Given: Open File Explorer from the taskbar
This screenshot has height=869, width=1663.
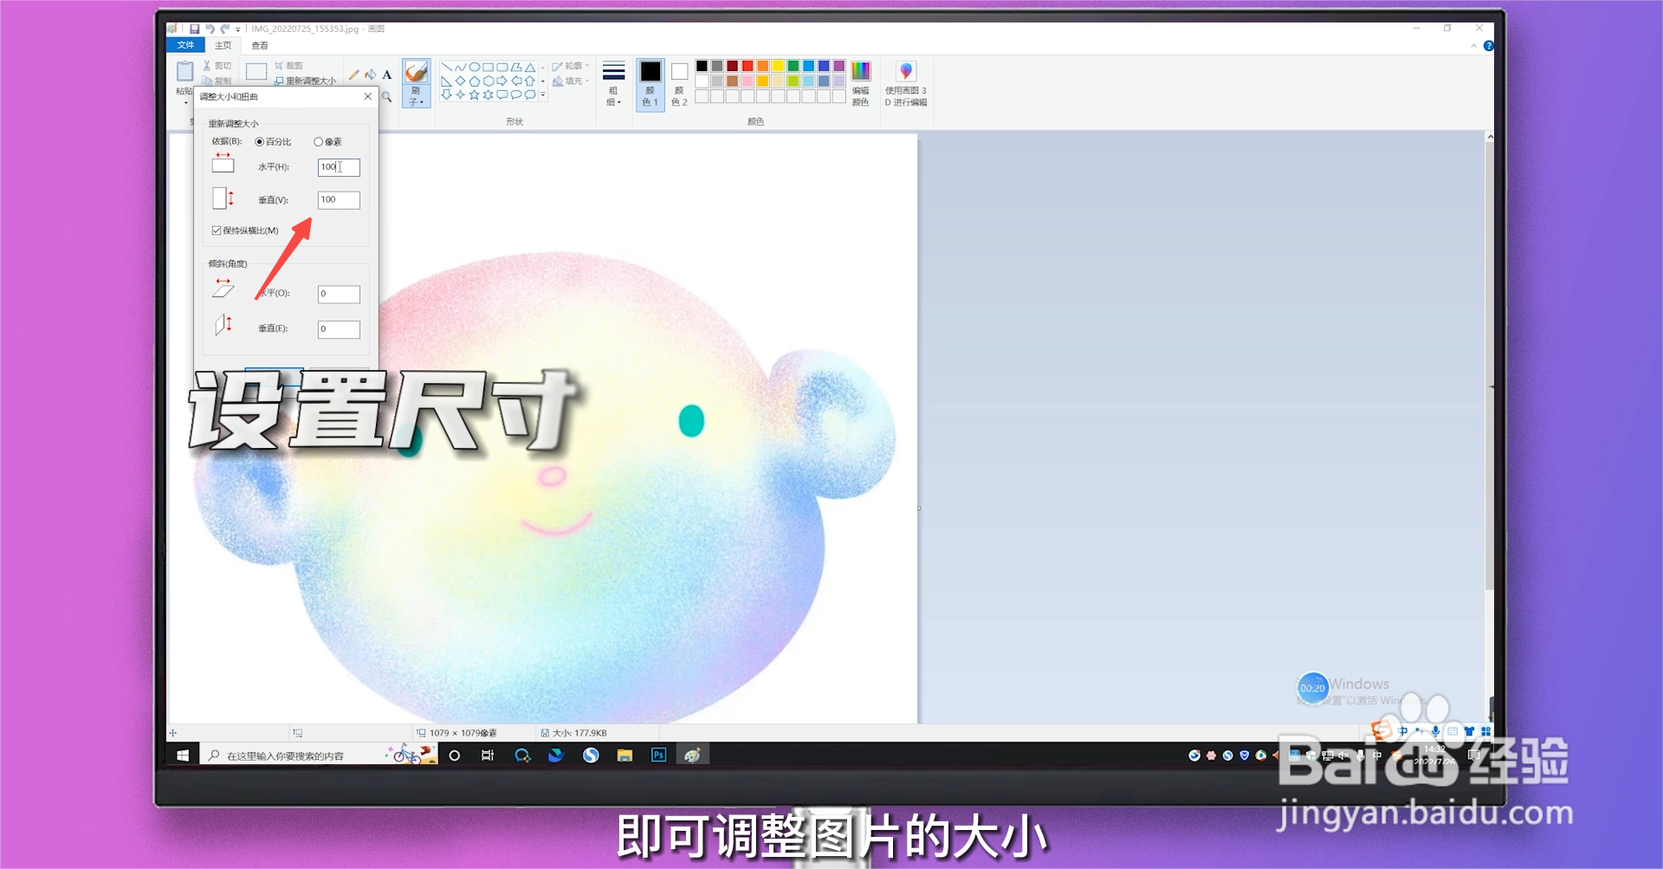Looking at the screenshot, I should [x=624, y=756].
